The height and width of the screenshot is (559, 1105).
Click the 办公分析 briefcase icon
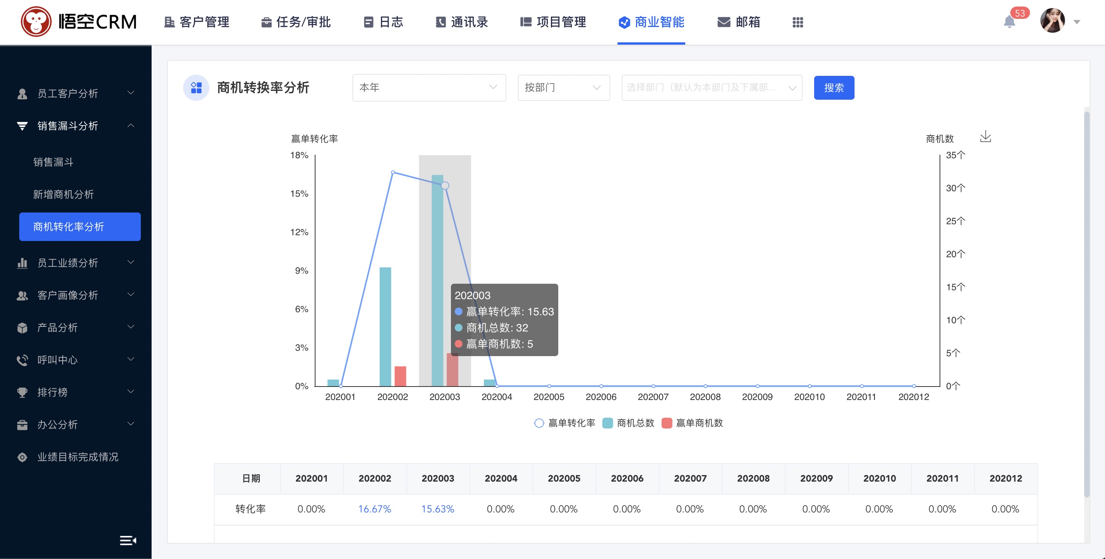pos(22,425)
